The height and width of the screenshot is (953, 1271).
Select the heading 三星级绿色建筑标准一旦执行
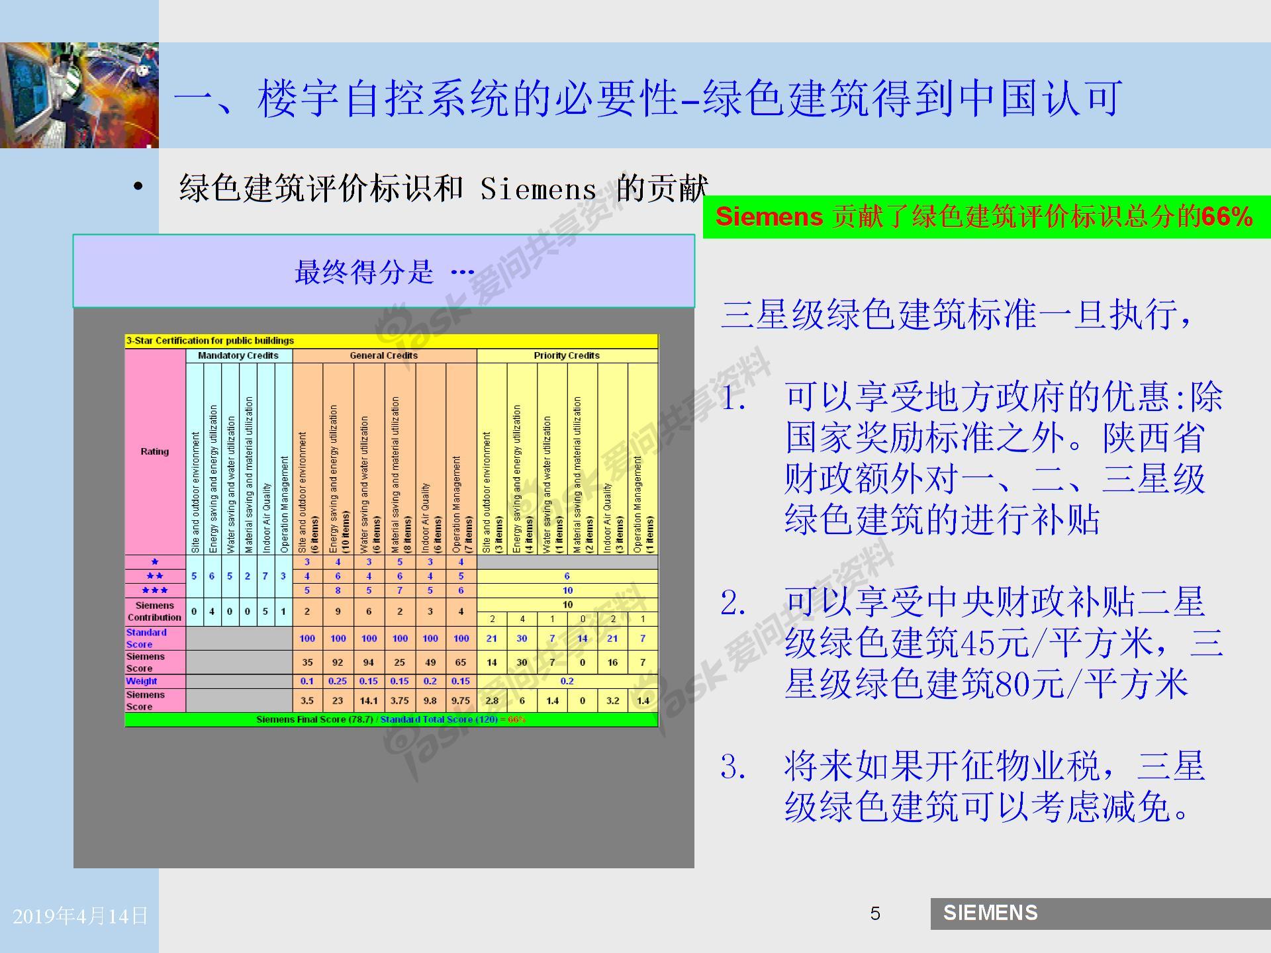pos(956,314)
